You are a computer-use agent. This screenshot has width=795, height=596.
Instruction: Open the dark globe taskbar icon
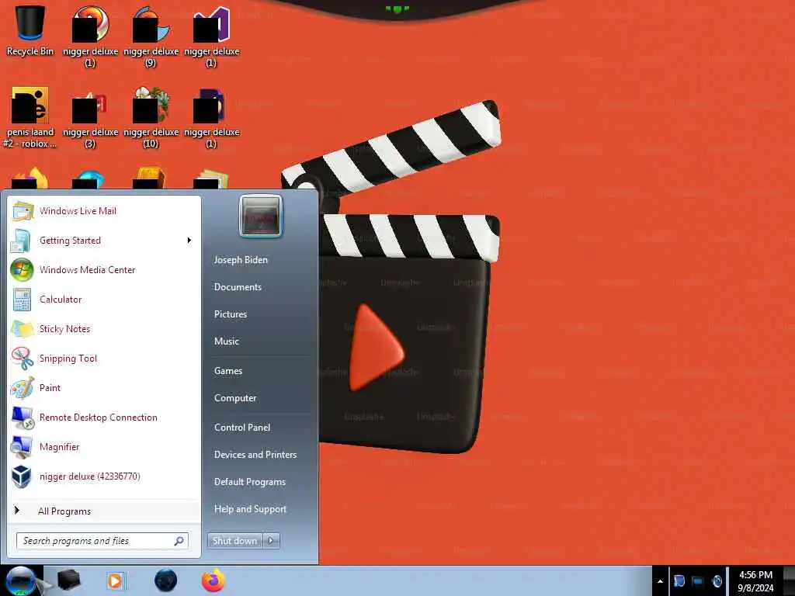tap(166, 580)
